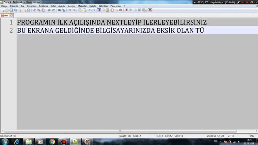Click horizontal scrollbar left arrow
The image size is (258, 145).
click(x=2, y=131)
